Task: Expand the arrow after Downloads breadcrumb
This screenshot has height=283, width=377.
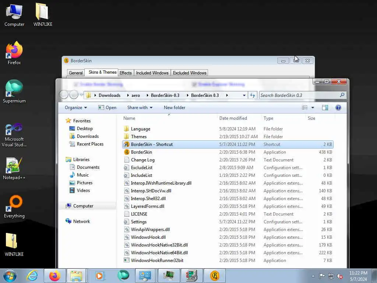Action: (x=128, y=95)
